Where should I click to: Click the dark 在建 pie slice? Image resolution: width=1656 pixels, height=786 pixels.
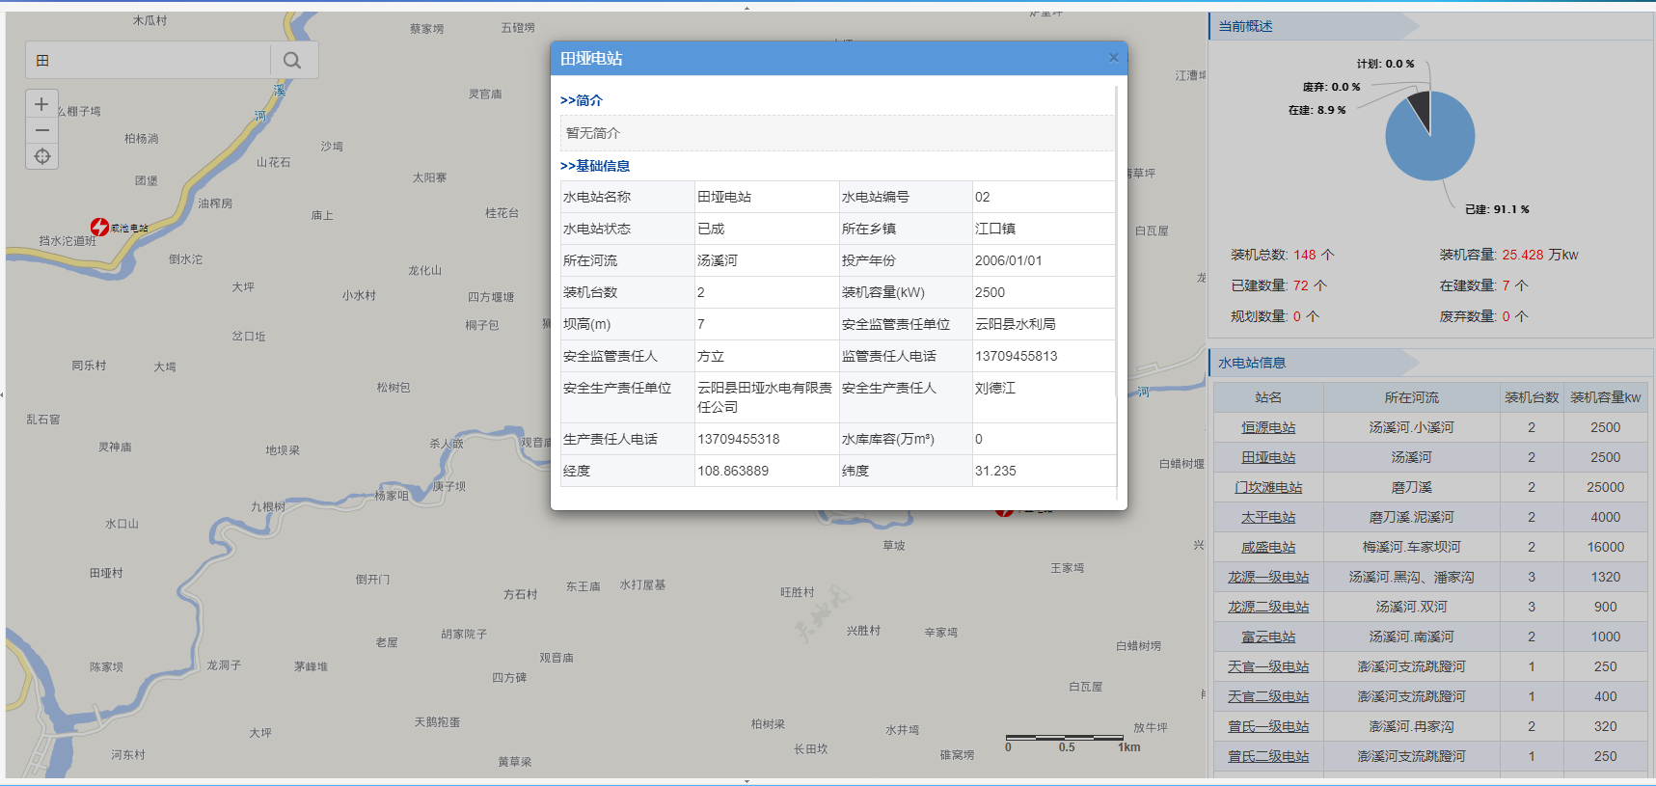coord(1421,106)
